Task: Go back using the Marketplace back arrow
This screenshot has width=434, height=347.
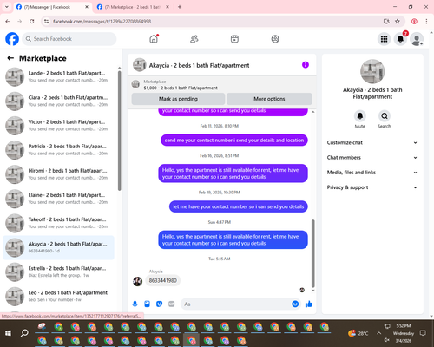Action: tap(10, 58)
